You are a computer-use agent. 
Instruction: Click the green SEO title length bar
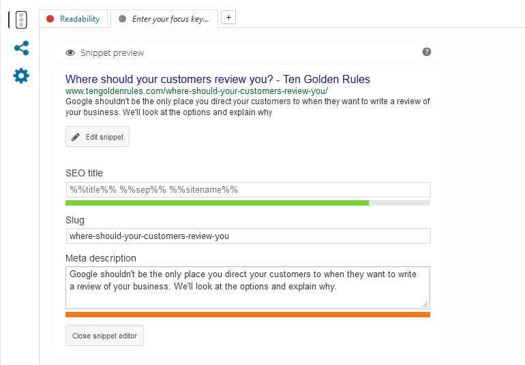[x=217, y=203]
